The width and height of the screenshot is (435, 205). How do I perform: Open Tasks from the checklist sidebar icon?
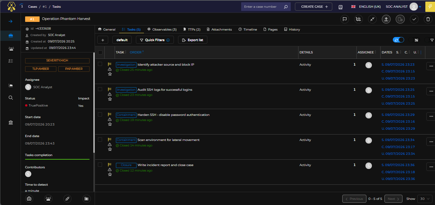pyautogui.click(x=11, y=61)
